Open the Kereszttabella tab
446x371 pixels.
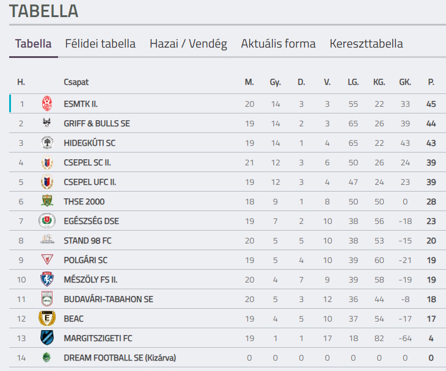tap(366, 44)
